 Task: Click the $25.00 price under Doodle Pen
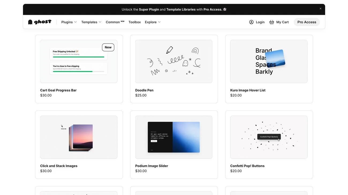click(141, 95)
